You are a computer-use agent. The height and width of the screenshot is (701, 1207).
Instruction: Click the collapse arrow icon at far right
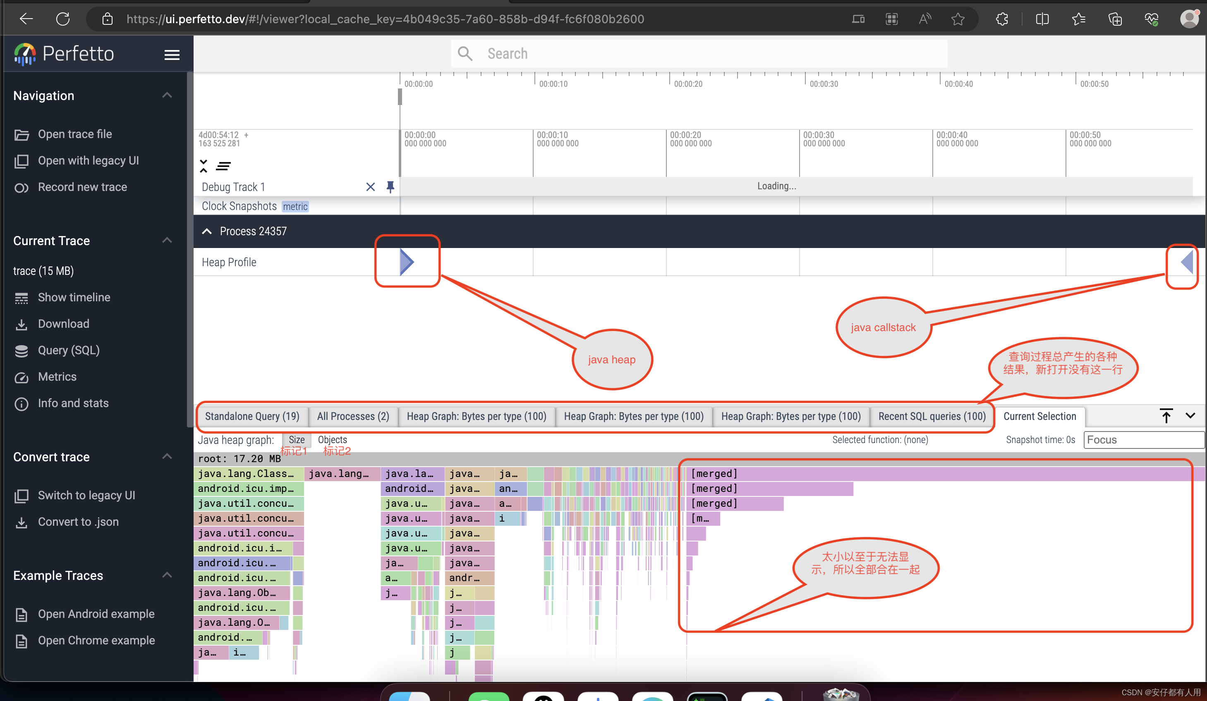(1187, 262)
